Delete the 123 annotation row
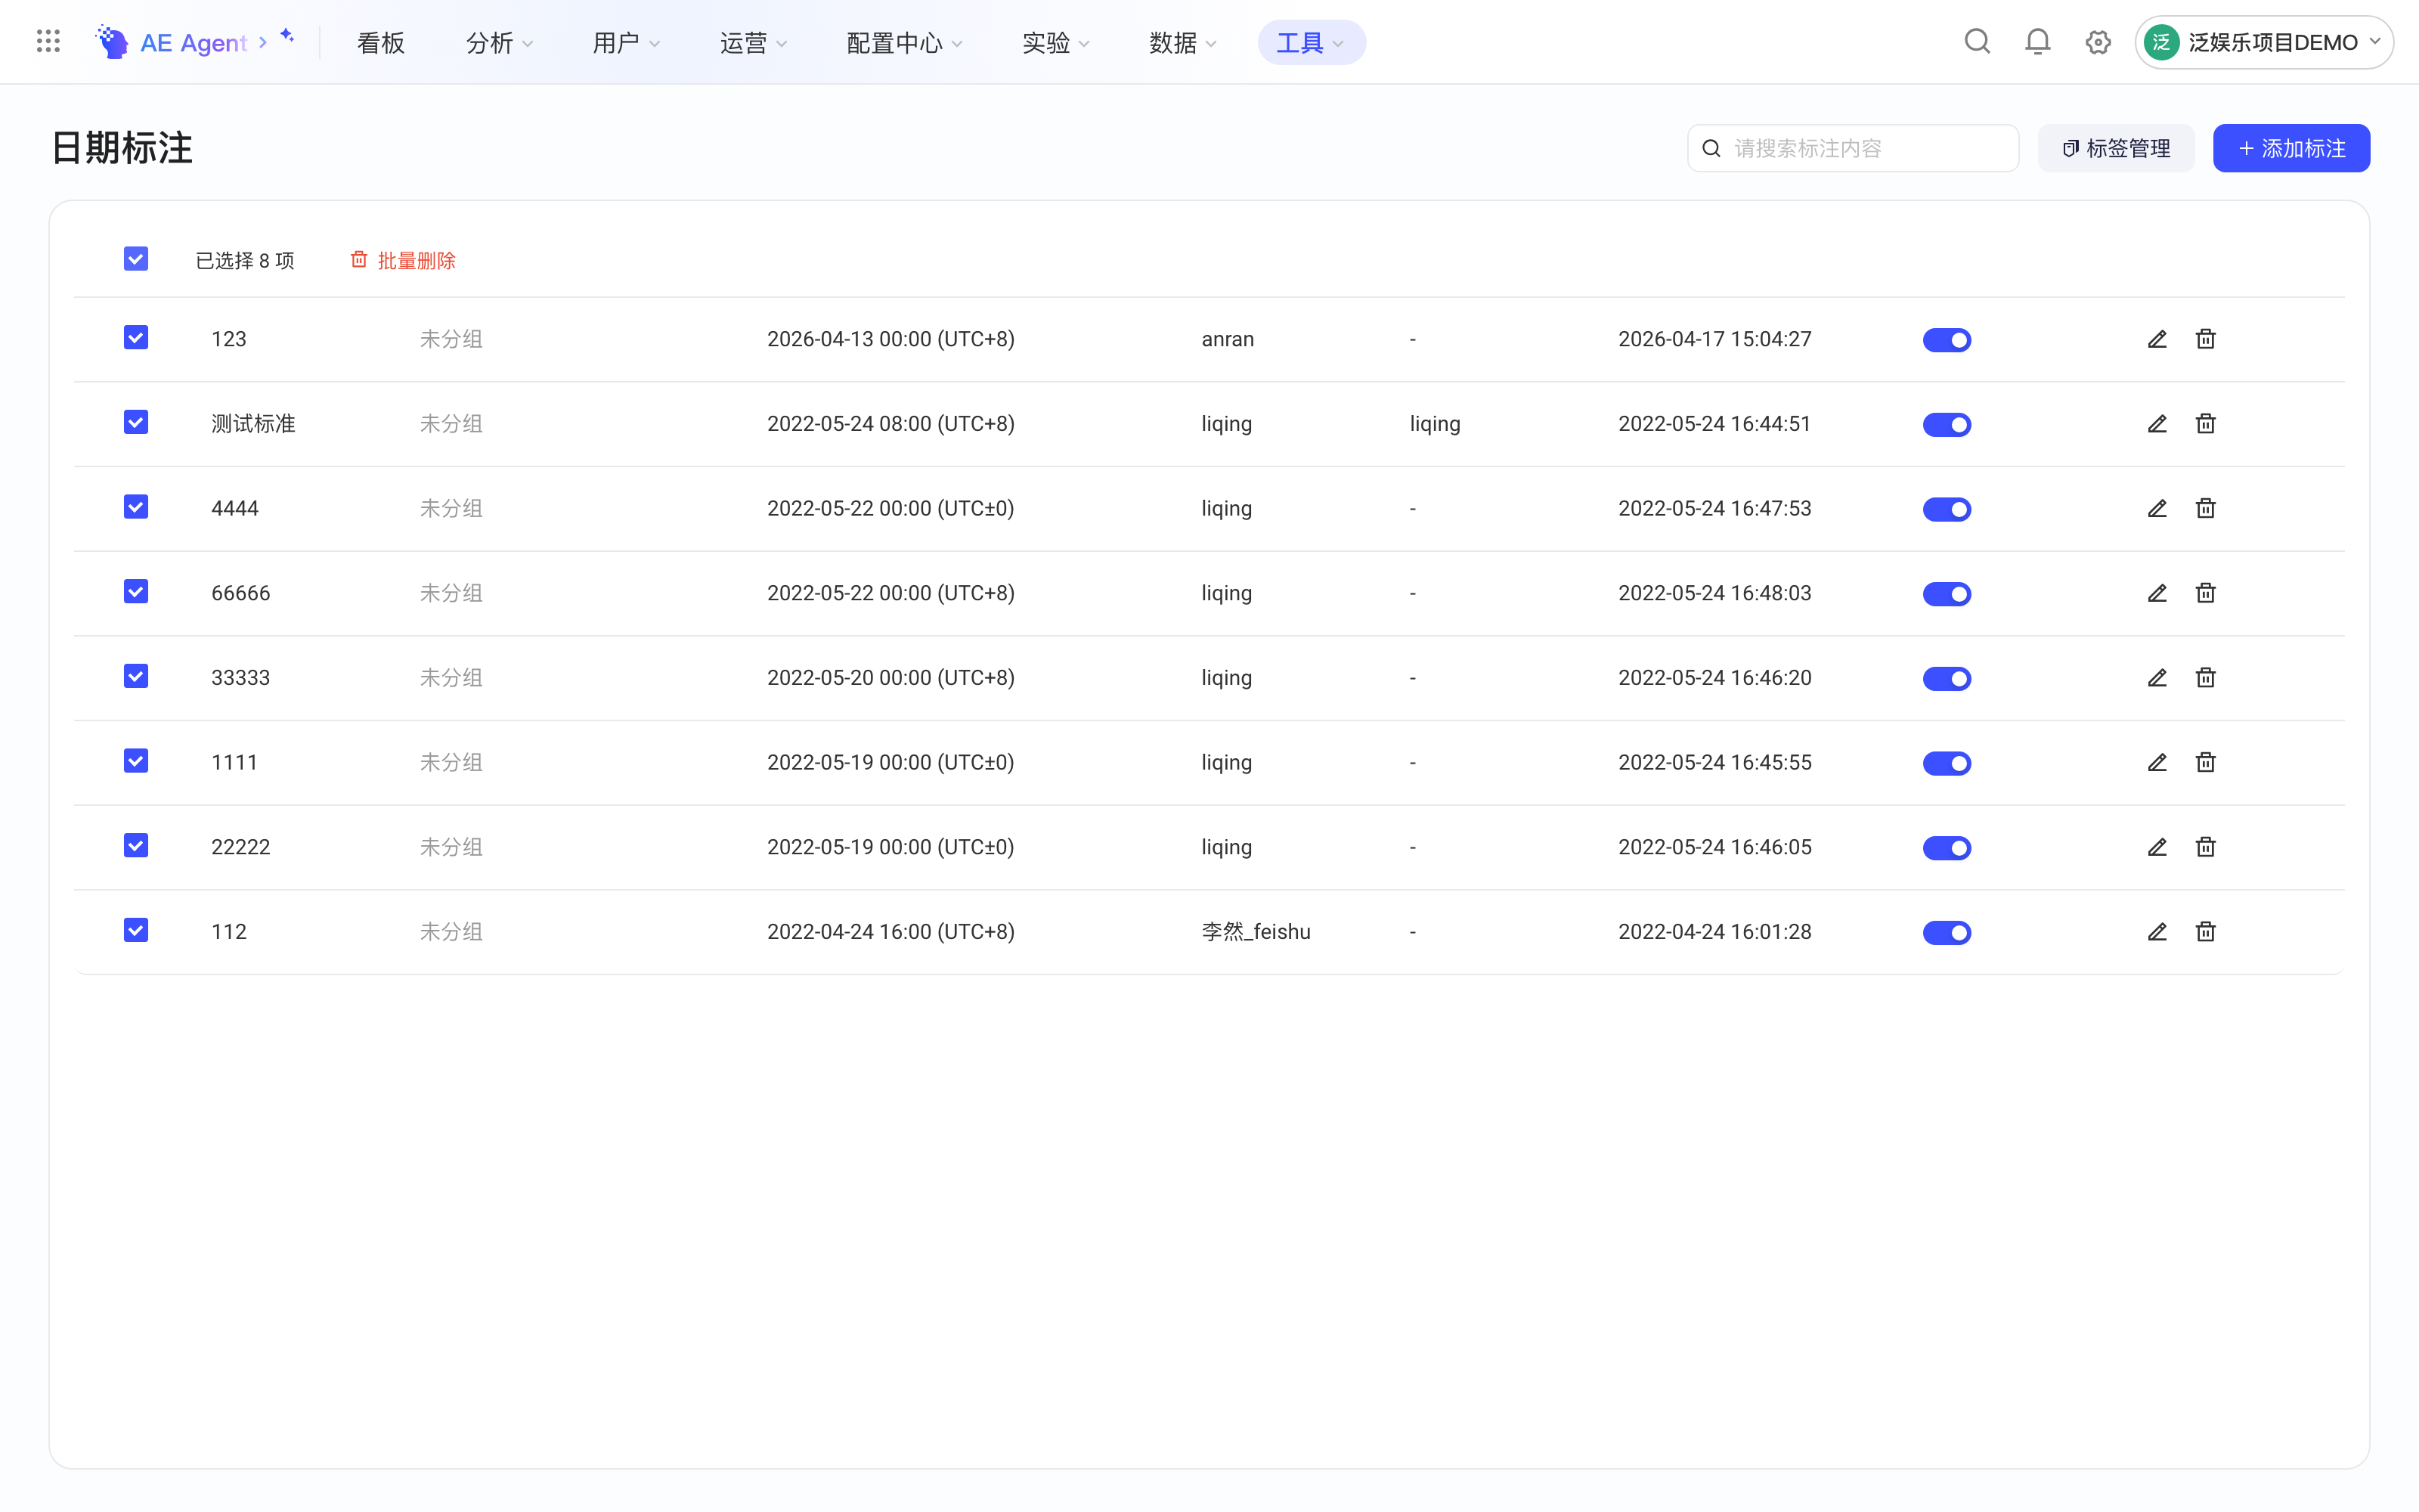2419x1512 pixels. [x=2205, y=339]
